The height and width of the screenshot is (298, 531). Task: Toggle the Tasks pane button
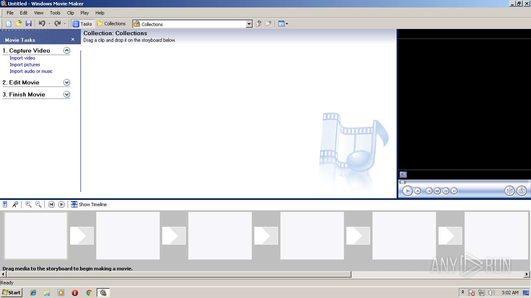pyautogui.click(x=82, y=24)
